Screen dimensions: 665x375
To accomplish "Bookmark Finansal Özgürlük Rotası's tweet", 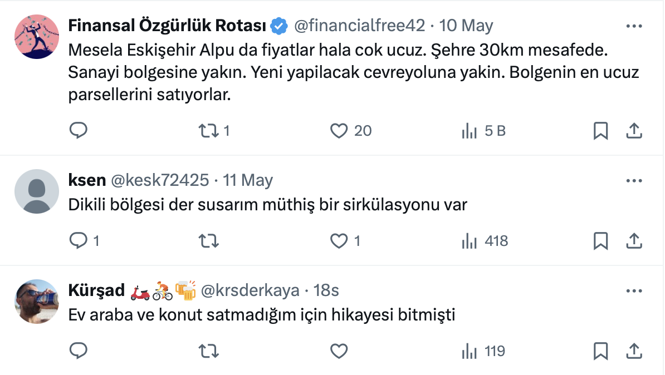I will click(x=600, y=131).
